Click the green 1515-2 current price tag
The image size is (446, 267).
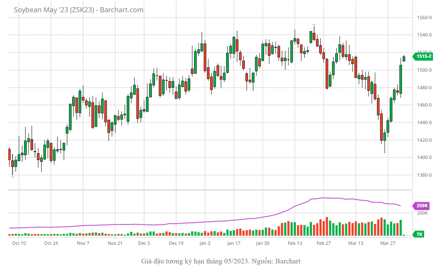click(x=423, y=56)
